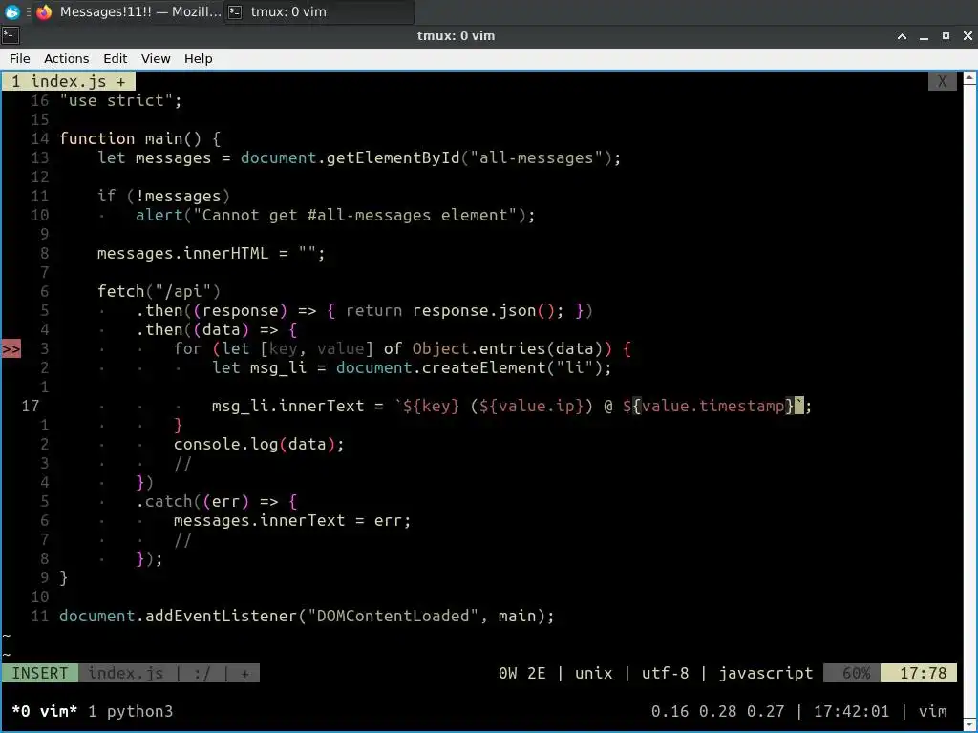Image resolution: width=978 pixels, height=733 pixels.
Task: Close the tmux terminal window
Action: (967, 36)
